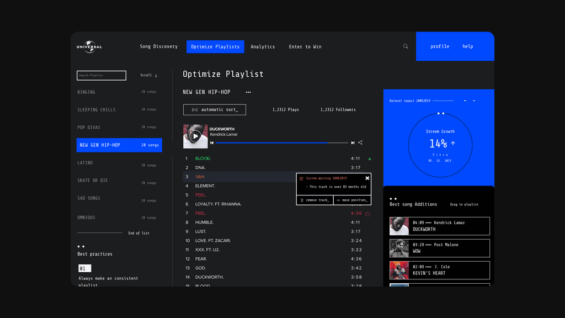The image size is (565, 318).
Task: Play the DUCKWORTH track with the play icon
Action: [195, 136]
